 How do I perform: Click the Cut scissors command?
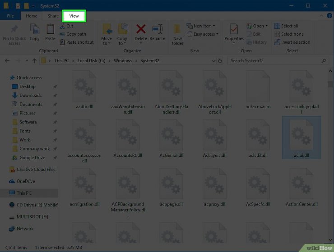click(67, 26)
